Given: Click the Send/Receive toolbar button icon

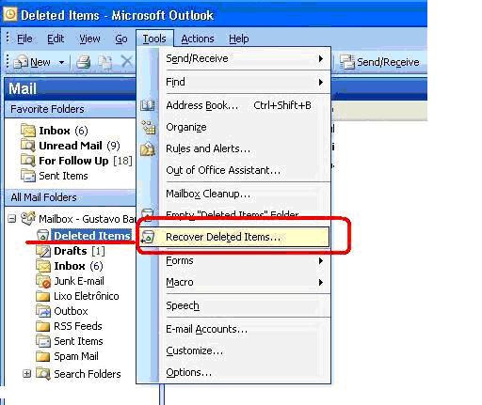Looking at the screenshot, I should pos(347,62).
